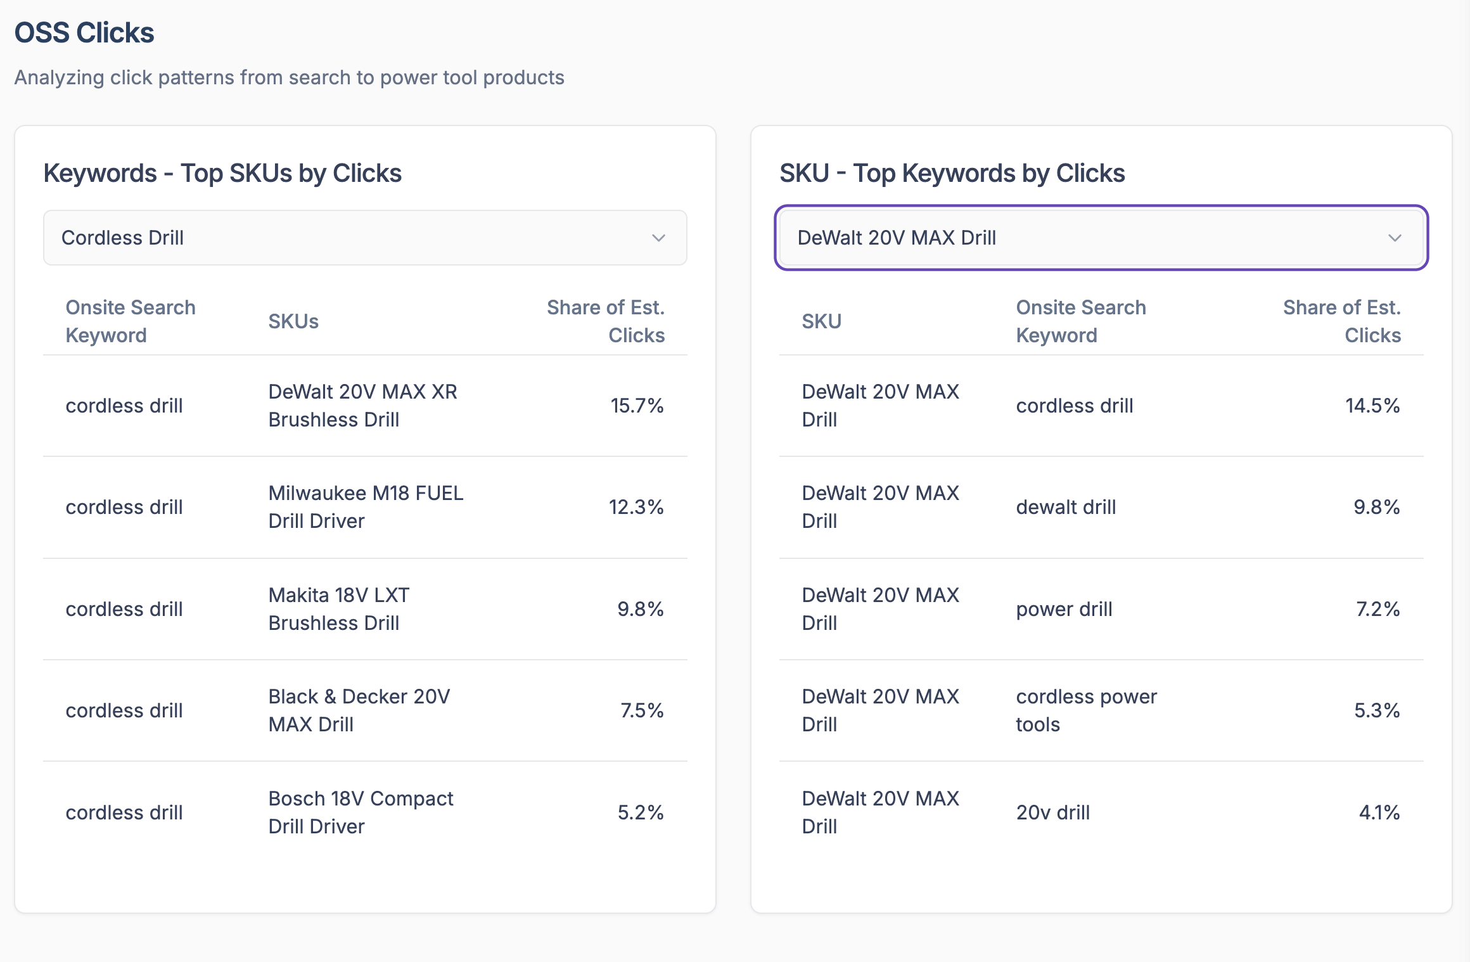Click the SKU - Top Keywords by Clicks heading

[x=952, y=172]
